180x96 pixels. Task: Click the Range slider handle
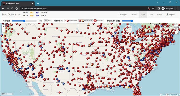(x=24, y=21)
